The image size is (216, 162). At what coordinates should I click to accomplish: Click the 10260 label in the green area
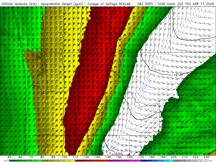pyautogui.click(x=180, y=127)
